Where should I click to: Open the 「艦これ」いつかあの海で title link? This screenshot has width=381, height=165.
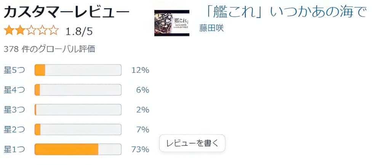click(284, 12)
